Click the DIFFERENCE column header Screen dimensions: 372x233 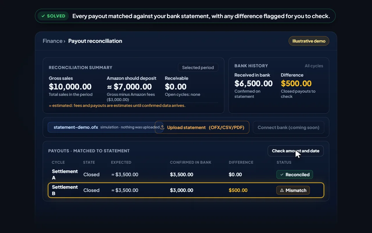pyautogui.click(x=241, y=162)
